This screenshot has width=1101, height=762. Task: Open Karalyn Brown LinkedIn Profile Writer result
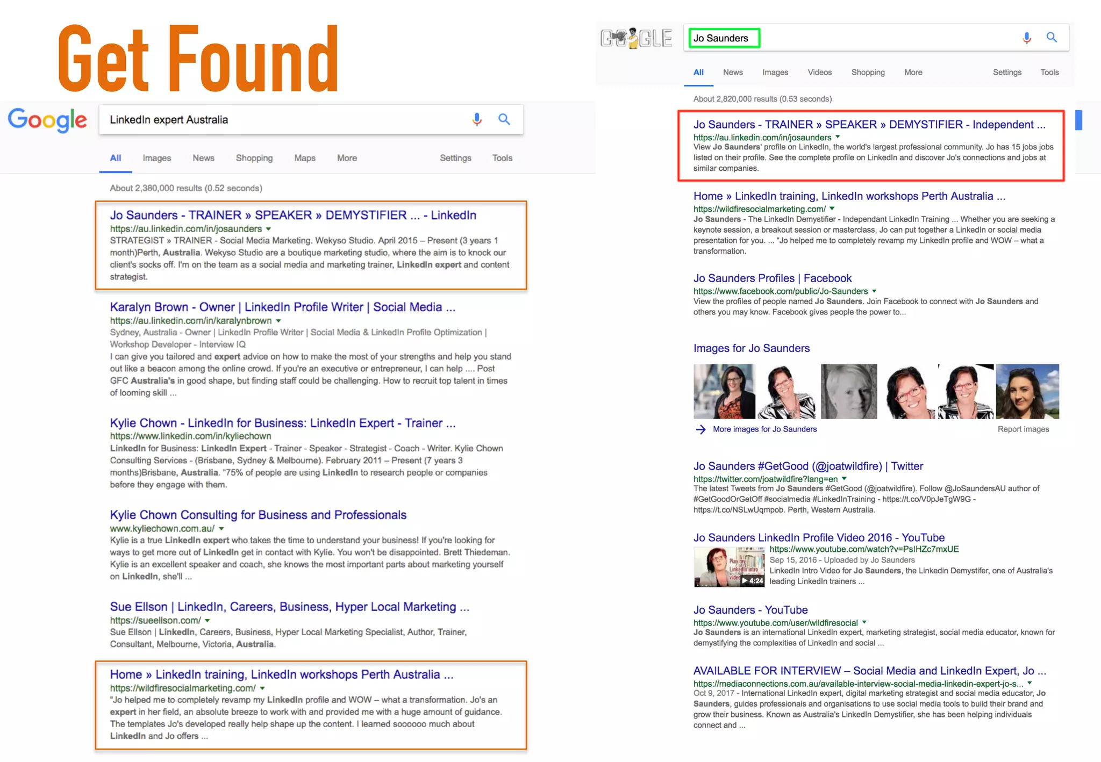coord(283,307)
